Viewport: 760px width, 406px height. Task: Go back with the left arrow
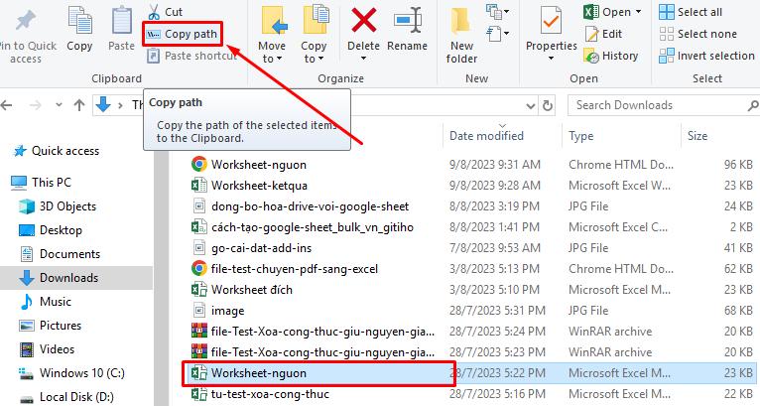[7, 105]
